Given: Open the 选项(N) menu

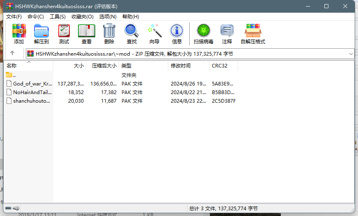Looking at the screenshot, I should coord(108,17).
